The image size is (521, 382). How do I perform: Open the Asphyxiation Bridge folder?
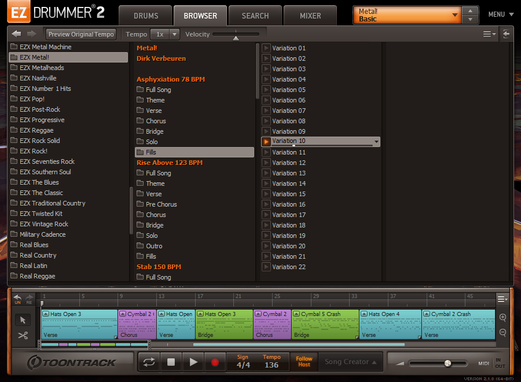[x=195, y=131]
